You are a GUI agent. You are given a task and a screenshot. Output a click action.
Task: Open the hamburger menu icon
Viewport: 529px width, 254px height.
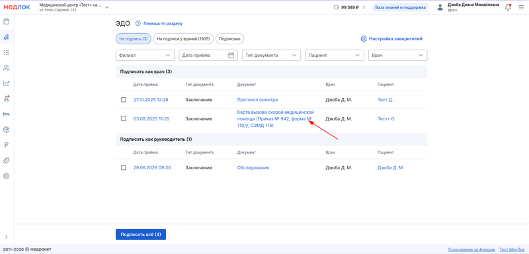(521, 7)
